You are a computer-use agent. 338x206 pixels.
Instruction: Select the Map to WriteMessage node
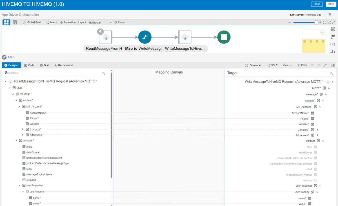pyautogui.click(x=145, y=37)
